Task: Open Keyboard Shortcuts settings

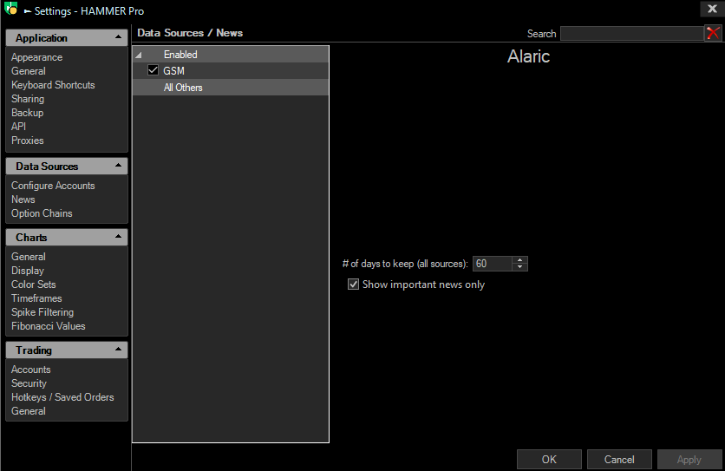Action: (53, 85)
